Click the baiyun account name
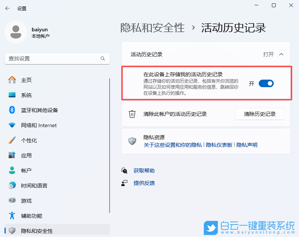Viewport: 299px width, 237px height. point(40,29)
